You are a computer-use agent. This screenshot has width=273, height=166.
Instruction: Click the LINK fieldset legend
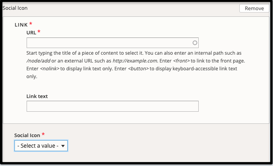pos(21,25)
